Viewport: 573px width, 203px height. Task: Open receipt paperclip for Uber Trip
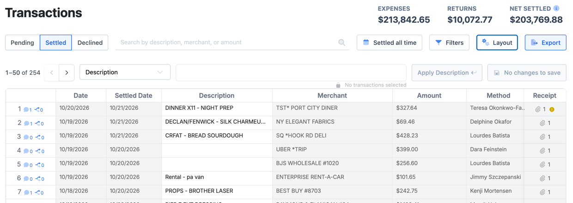[x=543, y=151]
